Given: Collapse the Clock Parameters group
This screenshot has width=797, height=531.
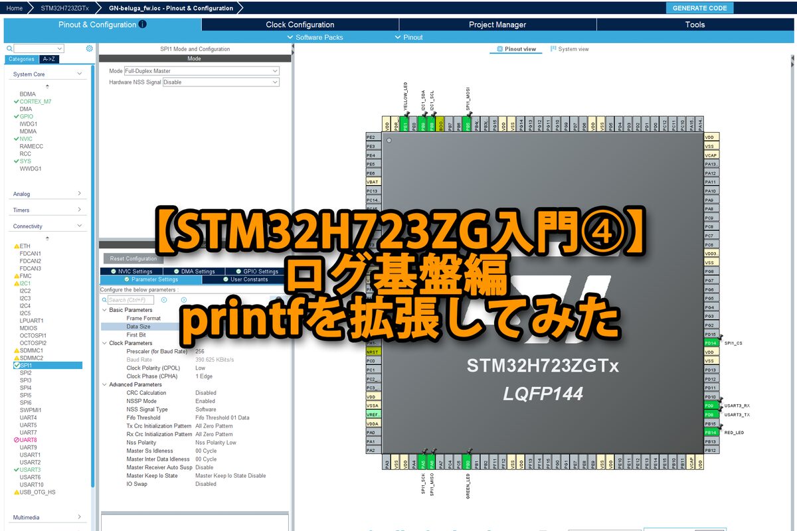Looking at the screenshot, I should pos(104,343).
